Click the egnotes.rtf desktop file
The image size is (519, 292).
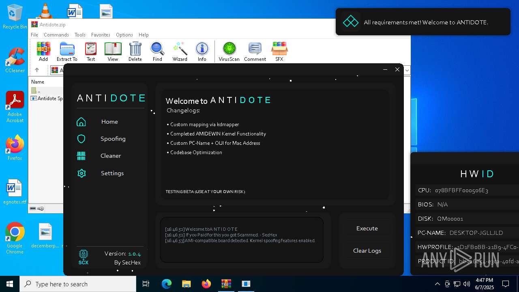pos(15,192)
